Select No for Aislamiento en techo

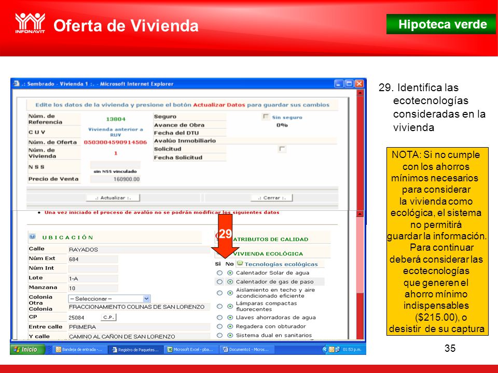pyautogui.click(x=230, y=293)
